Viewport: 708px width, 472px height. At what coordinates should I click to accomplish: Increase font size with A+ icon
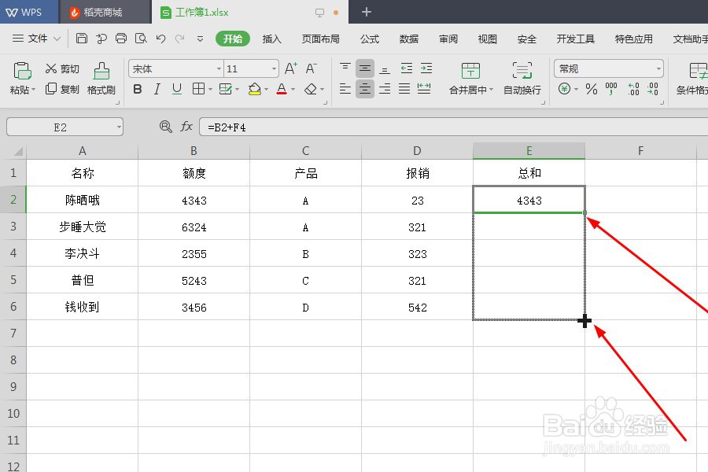(x=291, y=68)
